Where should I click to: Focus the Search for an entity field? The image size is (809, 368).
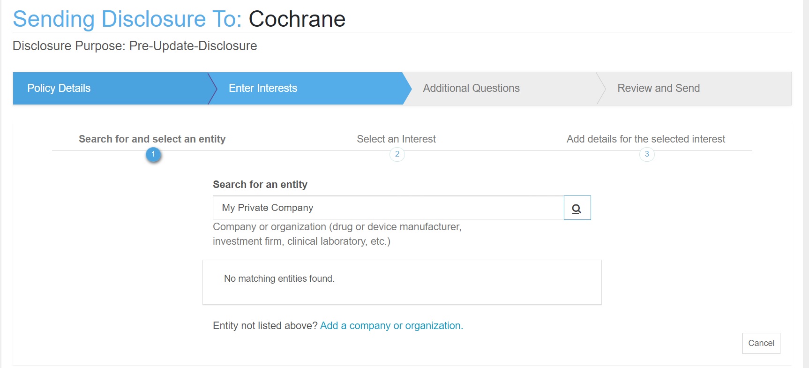pyautogui.click(x=388, y=208)
